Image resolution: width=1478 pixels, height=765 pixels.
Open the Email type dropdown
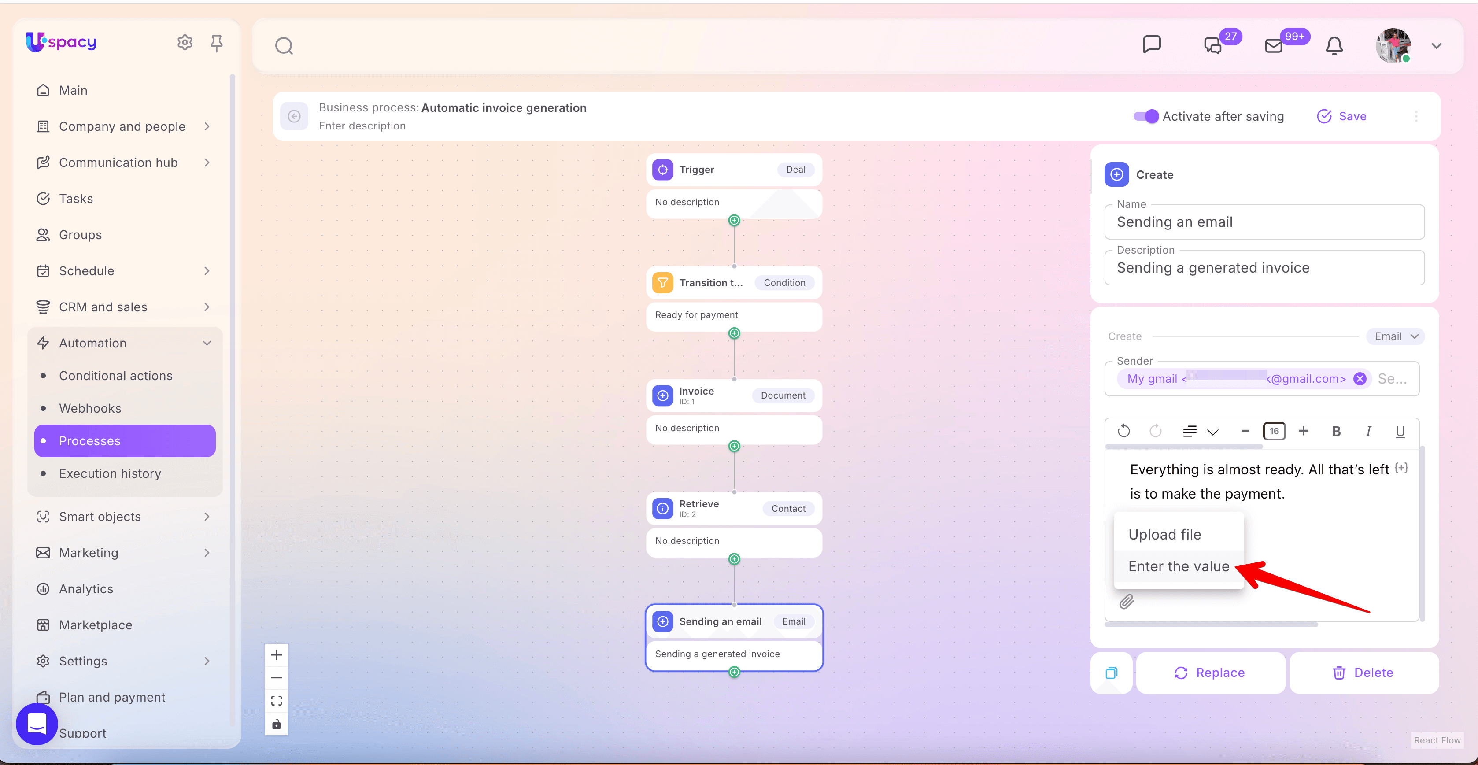1395,336
